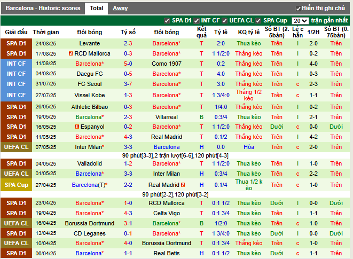This screenshot has width=353, height=259.
Task: Click note 90 phút[2-2],120 phút[3-2]
Action: point(175,194)
